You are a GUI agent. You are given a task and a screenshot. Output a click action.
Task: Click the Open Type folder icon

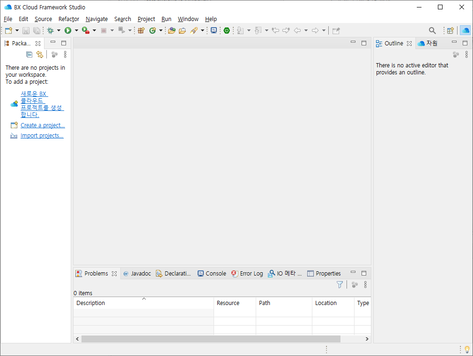(172, 30)
